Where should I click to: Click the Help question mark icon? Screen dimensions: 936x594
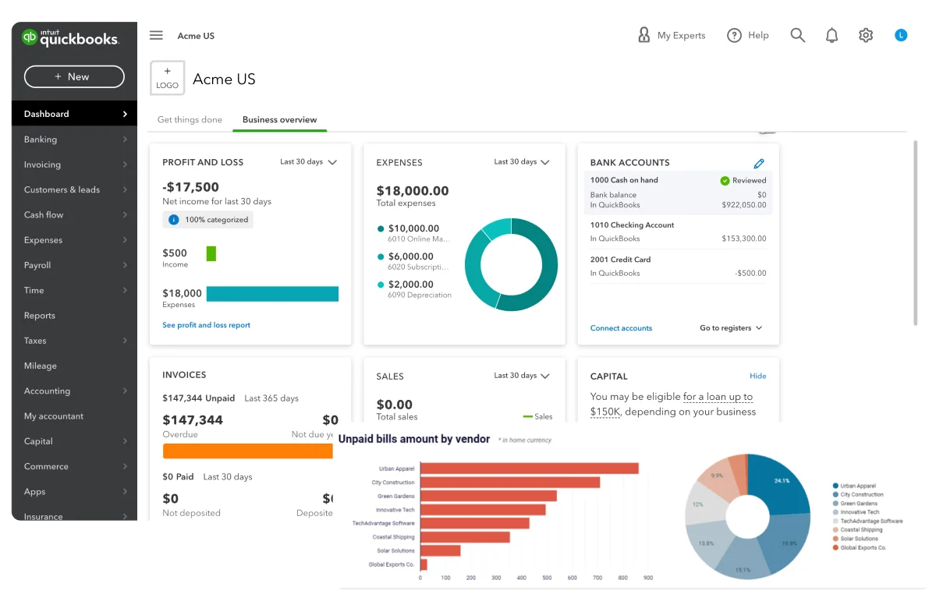pos(734,35)
